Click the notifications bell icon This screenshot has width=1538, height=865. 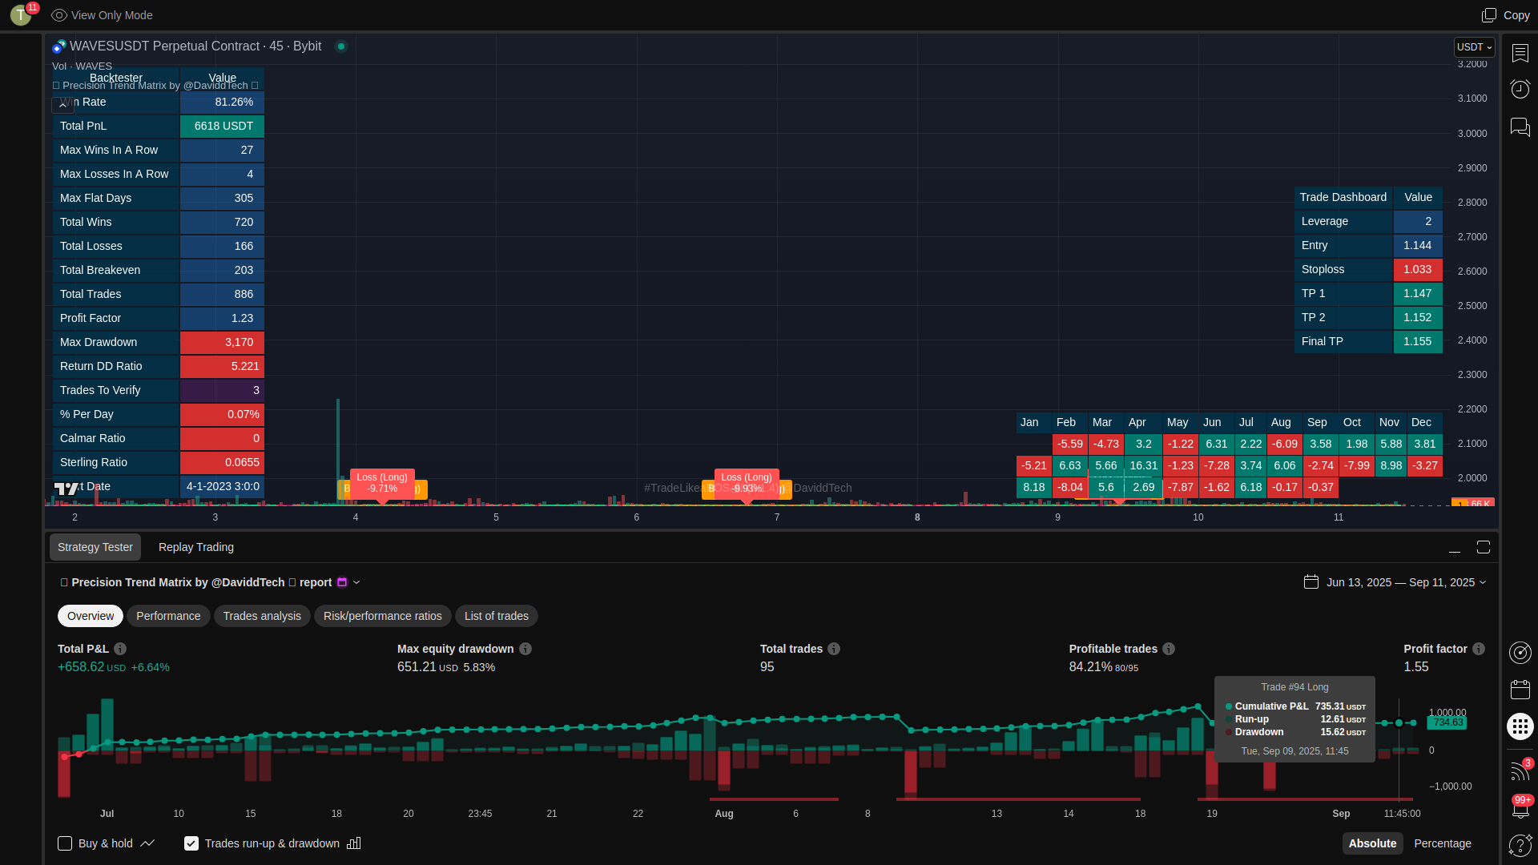coord(1520,809)
